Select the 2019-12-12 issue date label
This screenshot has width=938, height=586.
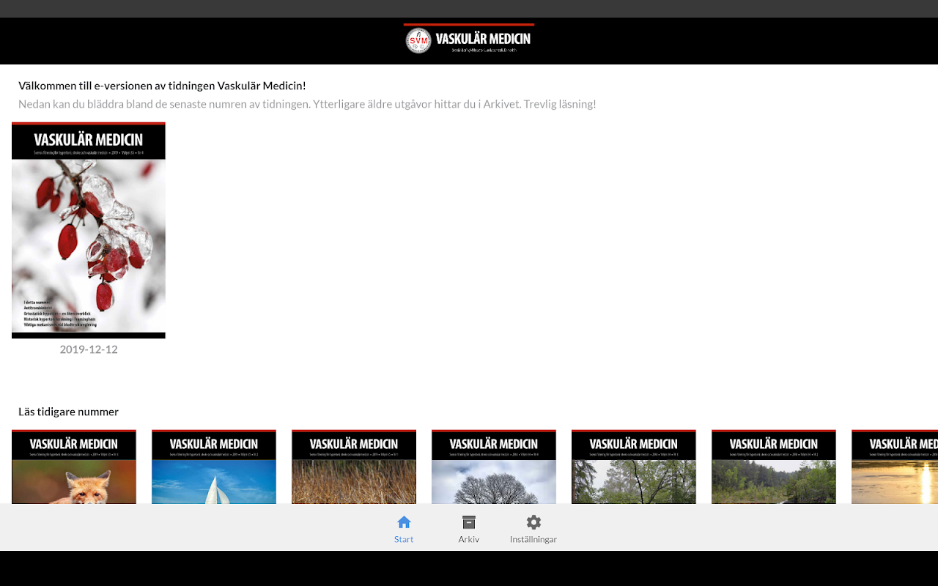click(89, 349)
